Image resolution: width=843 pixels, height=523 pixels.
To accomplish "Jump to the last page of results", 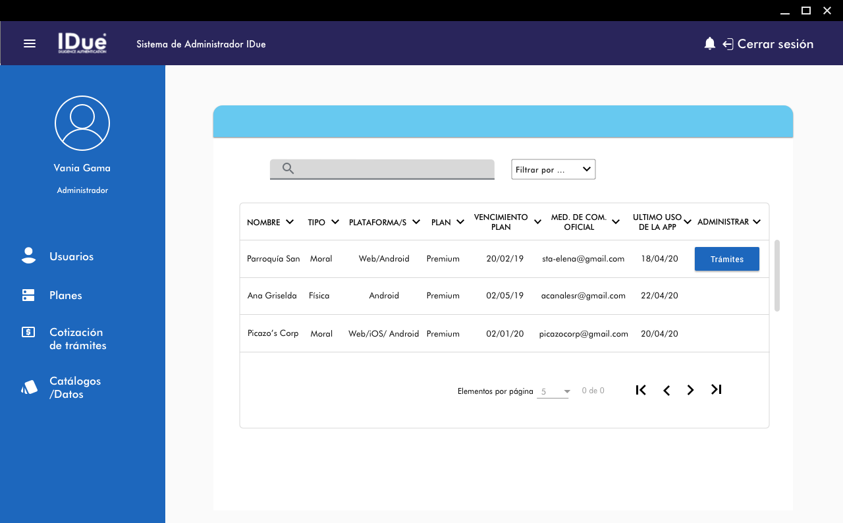I will click(717, 390).
